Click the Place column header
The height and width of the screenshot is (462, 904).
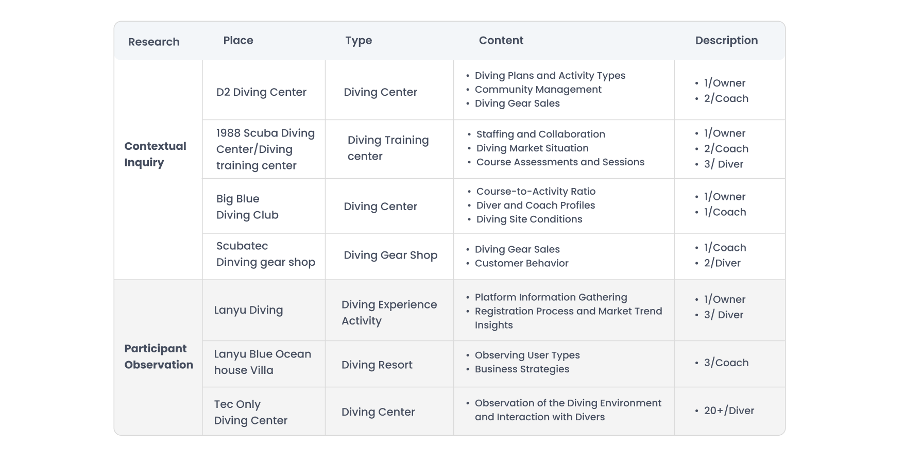(238, 40)
